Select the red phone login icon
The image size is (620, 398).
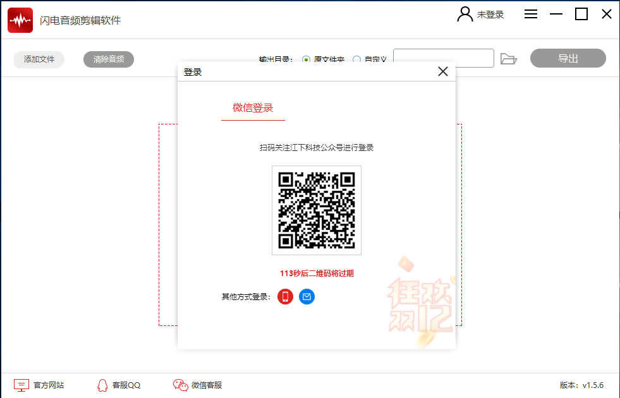285,296
